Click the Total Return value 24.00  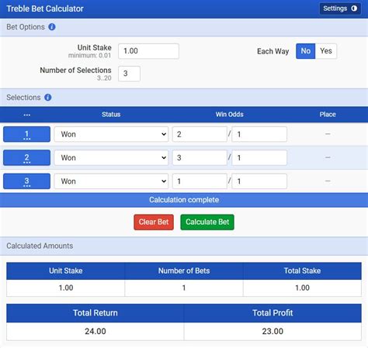pyautogui.click(x=95, y=331)
